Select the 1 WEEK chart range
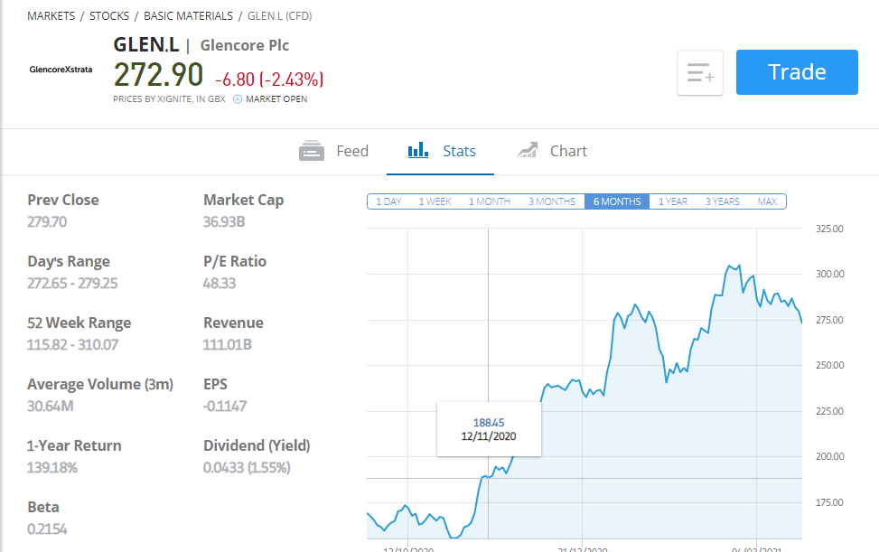879x552 pixels. 435,201
